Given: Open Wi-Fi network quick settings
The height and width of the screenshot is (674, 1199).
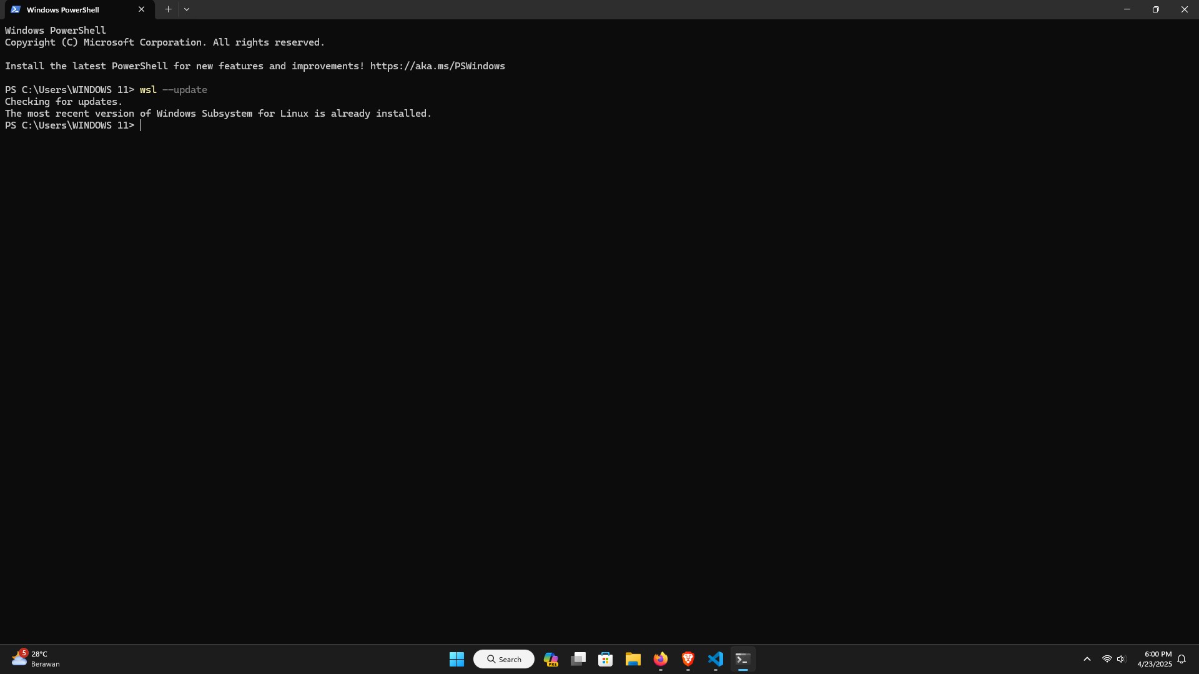Looking at the screenshot, I should [x=1107, y=659].
